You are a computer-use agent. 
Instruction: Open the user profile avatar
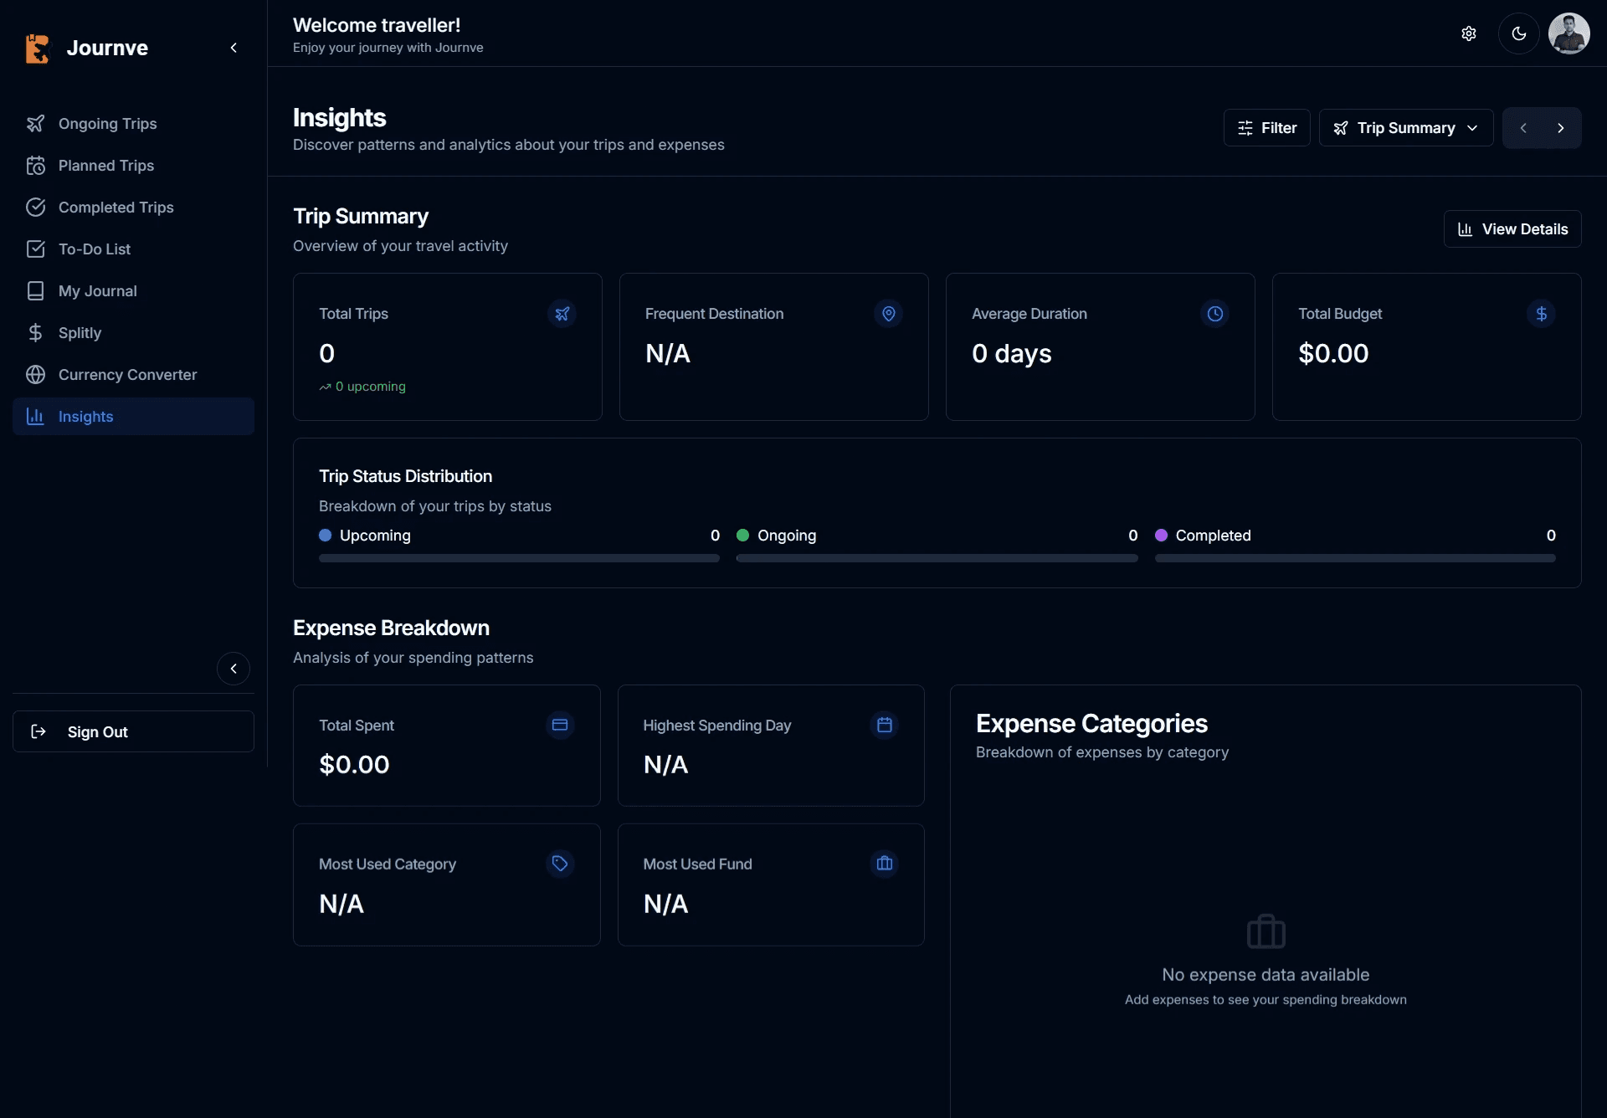click(x=1568, y=33)
